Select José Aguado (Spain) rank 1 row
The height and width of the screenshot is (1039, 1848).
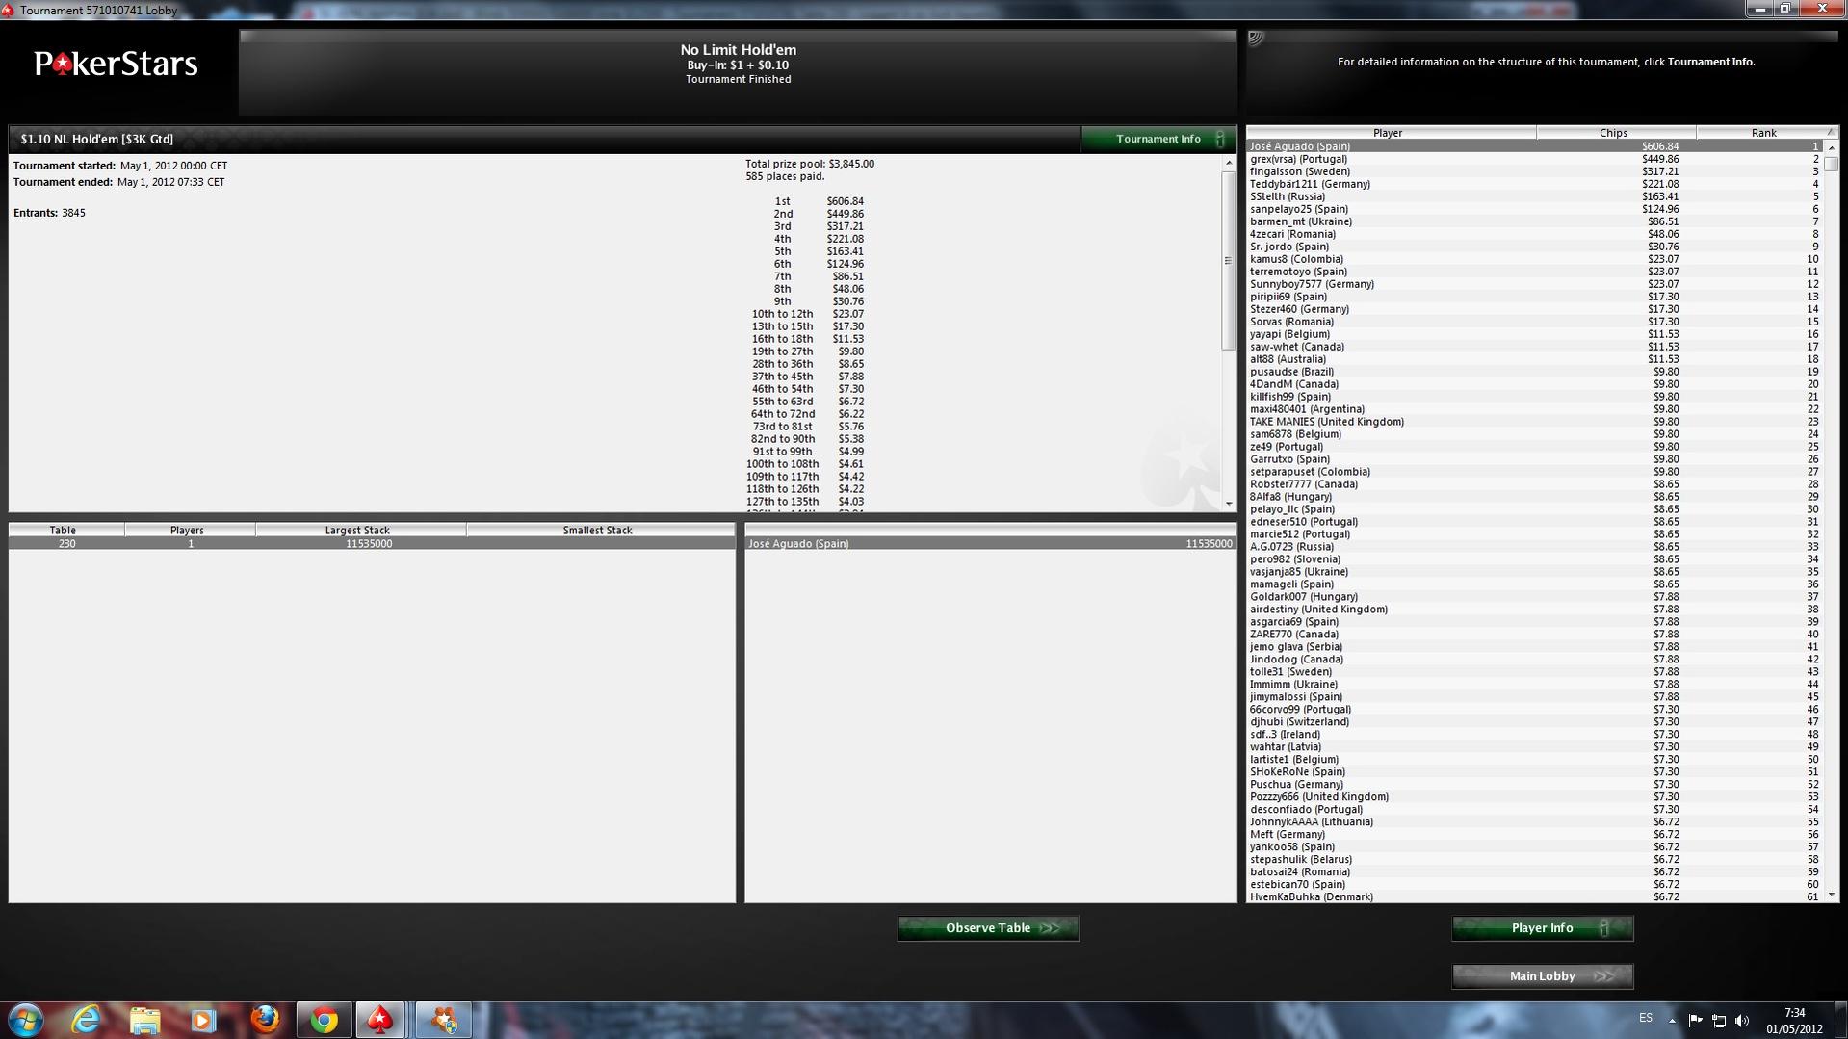tap(1534, 146)
